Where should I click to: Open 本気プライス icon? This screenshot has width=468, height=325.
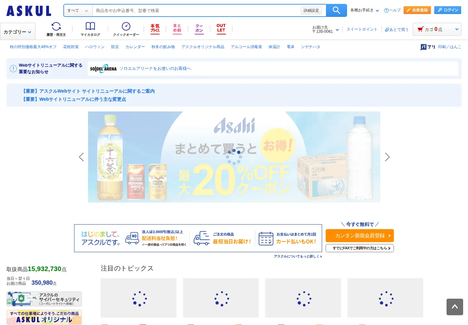[x=155, y=29]
